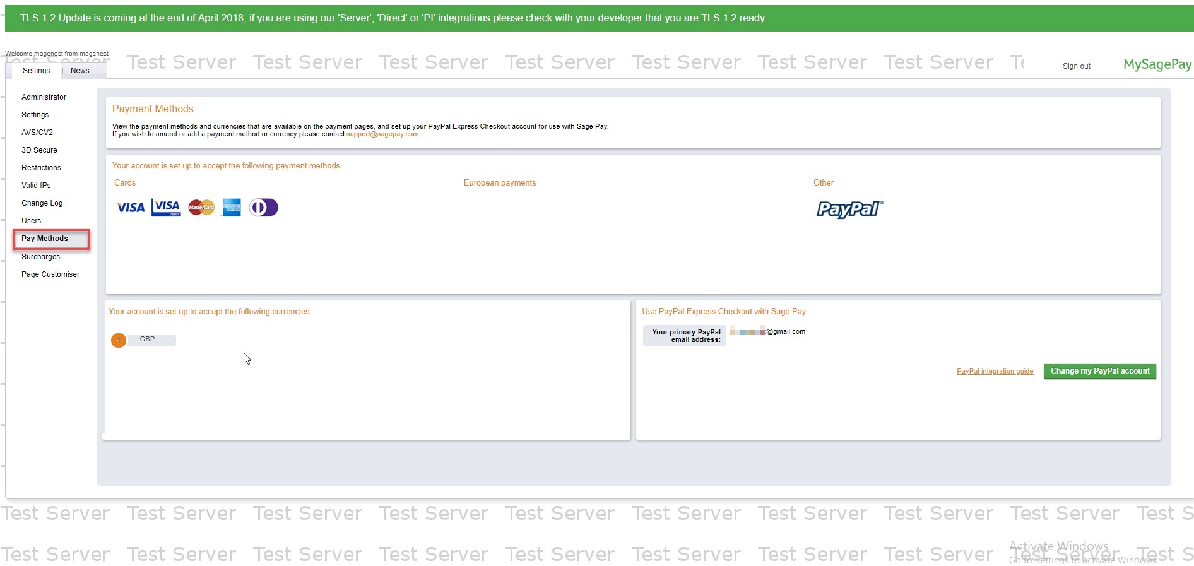Open Page Customiser from sidebar

(50, 274)
